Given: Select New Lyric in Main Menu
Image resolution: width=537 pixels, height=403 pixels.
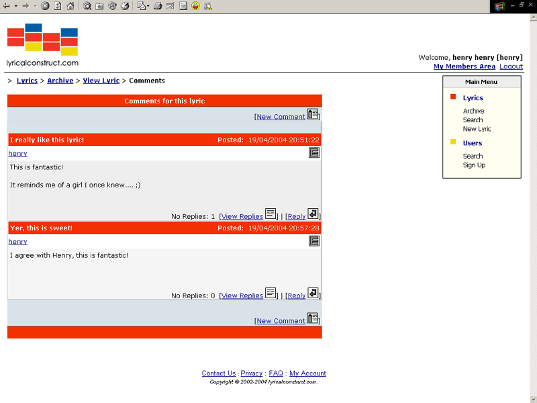Looking at the screenshot, I should point(477,129).
